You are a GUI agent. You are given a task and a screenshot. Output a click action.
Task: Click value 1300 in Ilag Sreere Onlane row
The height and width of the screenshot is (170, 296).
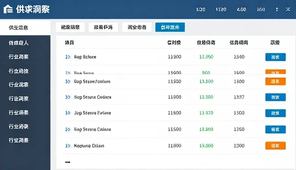tap(239, 129)
